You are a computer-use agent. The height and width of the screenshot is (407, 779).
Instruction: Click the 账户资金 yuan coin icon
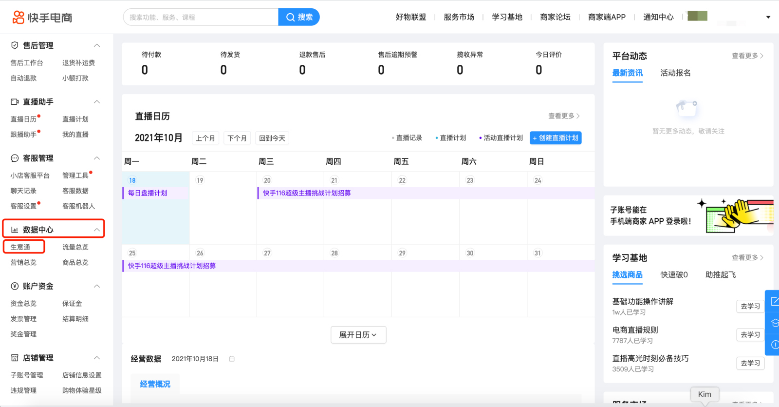[x=15, y=286]
